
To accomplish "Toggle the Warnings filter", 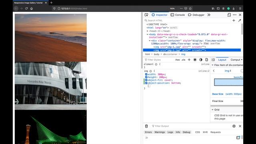I will (x=160, y=132).
